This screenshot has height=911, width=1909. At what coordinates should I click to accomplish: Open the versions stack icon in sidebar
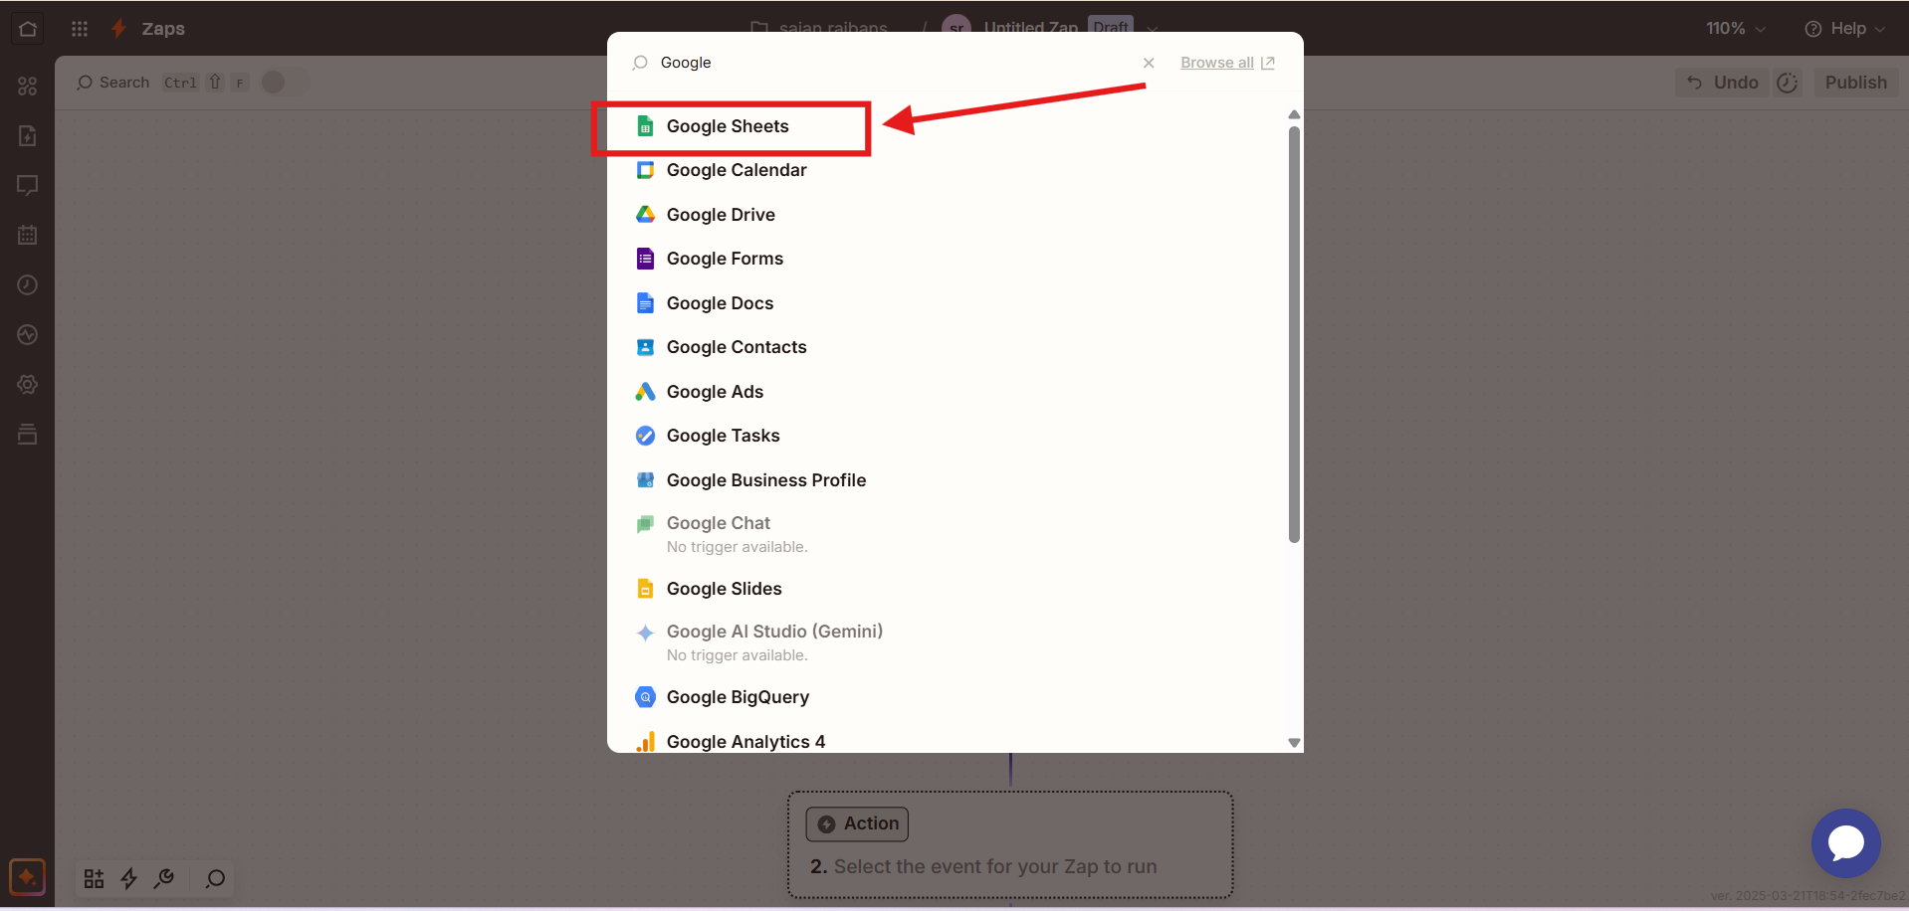[x=27, y=434]
